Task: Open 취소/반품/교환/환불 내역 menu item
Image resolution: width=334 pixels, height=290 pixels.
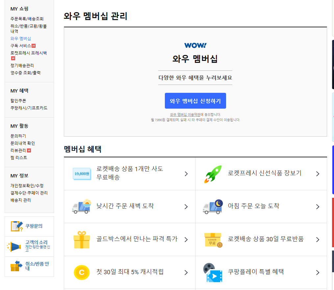Action: pos(29,29)
